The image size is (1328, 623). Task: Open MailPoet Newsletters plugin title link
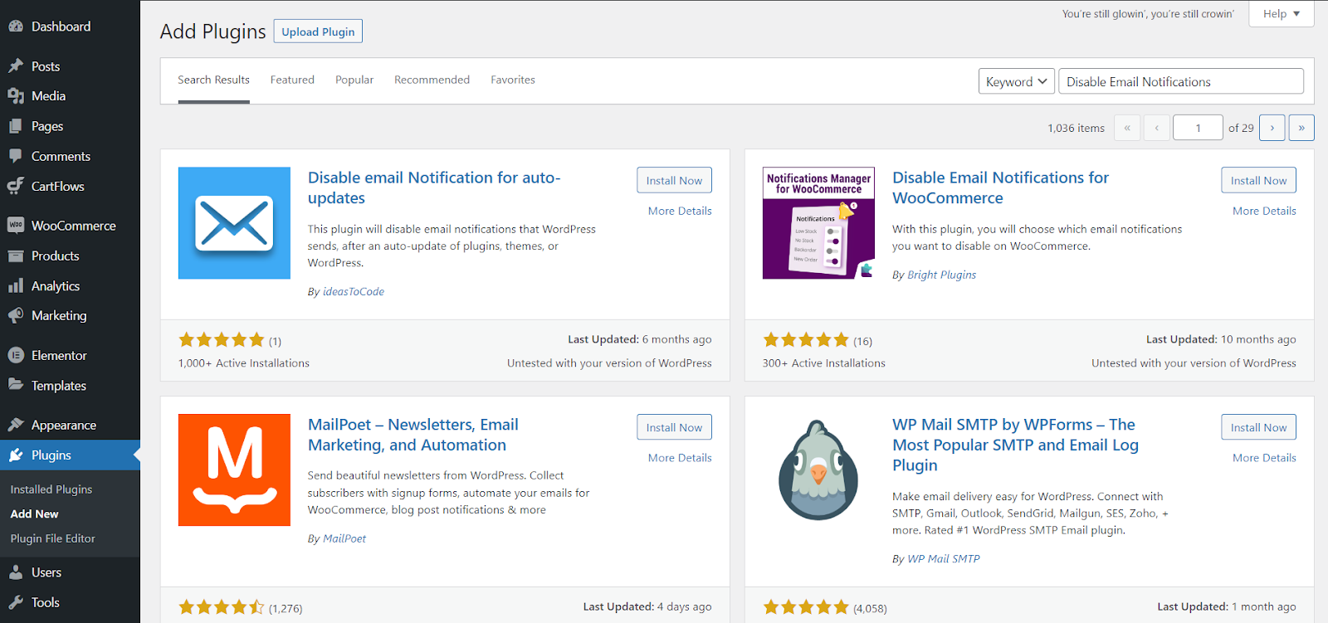[x=413, y=435]
